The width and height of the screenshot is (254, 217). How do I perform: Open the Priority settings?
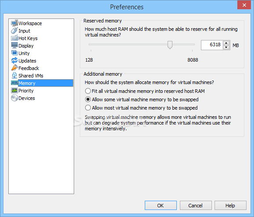tap(26, 91)
